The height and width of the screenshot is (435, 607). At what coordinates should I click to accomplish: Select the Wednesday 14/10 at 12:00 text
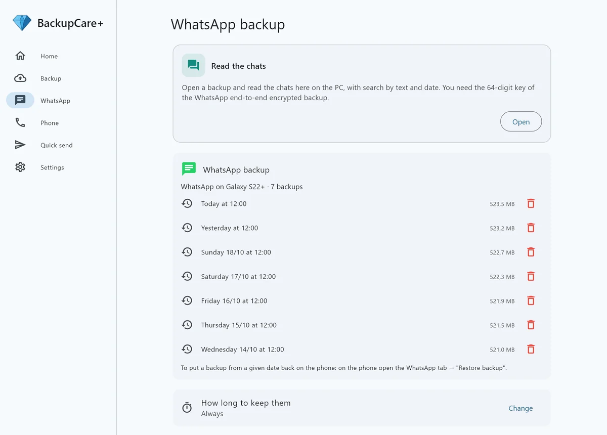(x=243, y=350)
